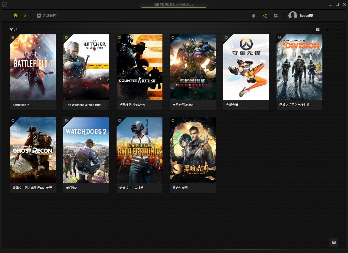Click the status badge on Transformers Online cover

(173, 37)
